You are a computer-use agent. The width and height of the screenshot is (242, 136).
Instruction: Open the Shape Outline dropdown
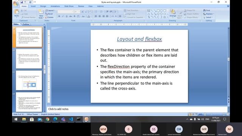191,14
